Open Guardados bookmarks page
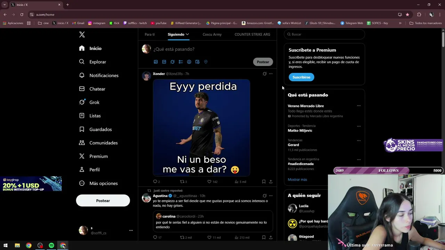Image resolution: width=445 pixels, height=250 pixels. point(95,129)
